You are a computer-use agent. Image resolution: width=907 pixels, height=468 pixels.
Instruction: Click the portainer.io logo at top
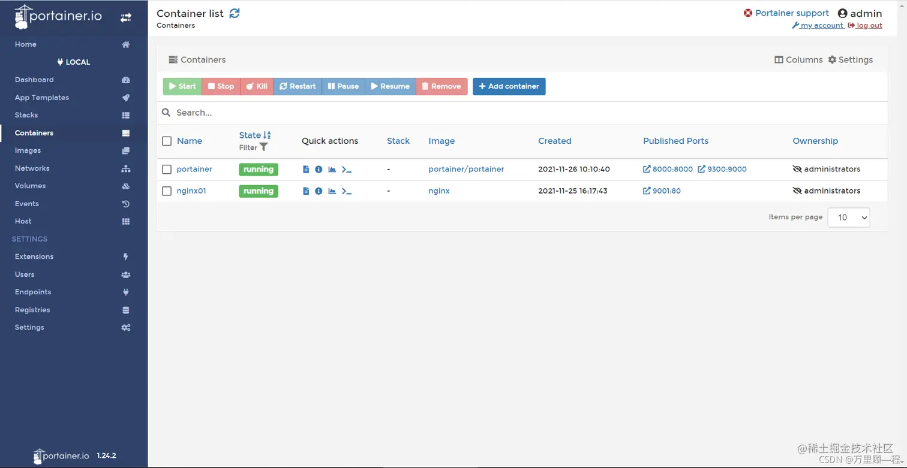[59, 17]
